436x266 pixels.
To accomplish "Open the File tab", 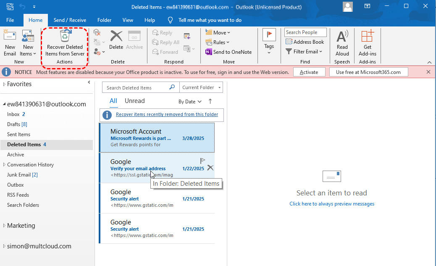I will coord(10,20).
